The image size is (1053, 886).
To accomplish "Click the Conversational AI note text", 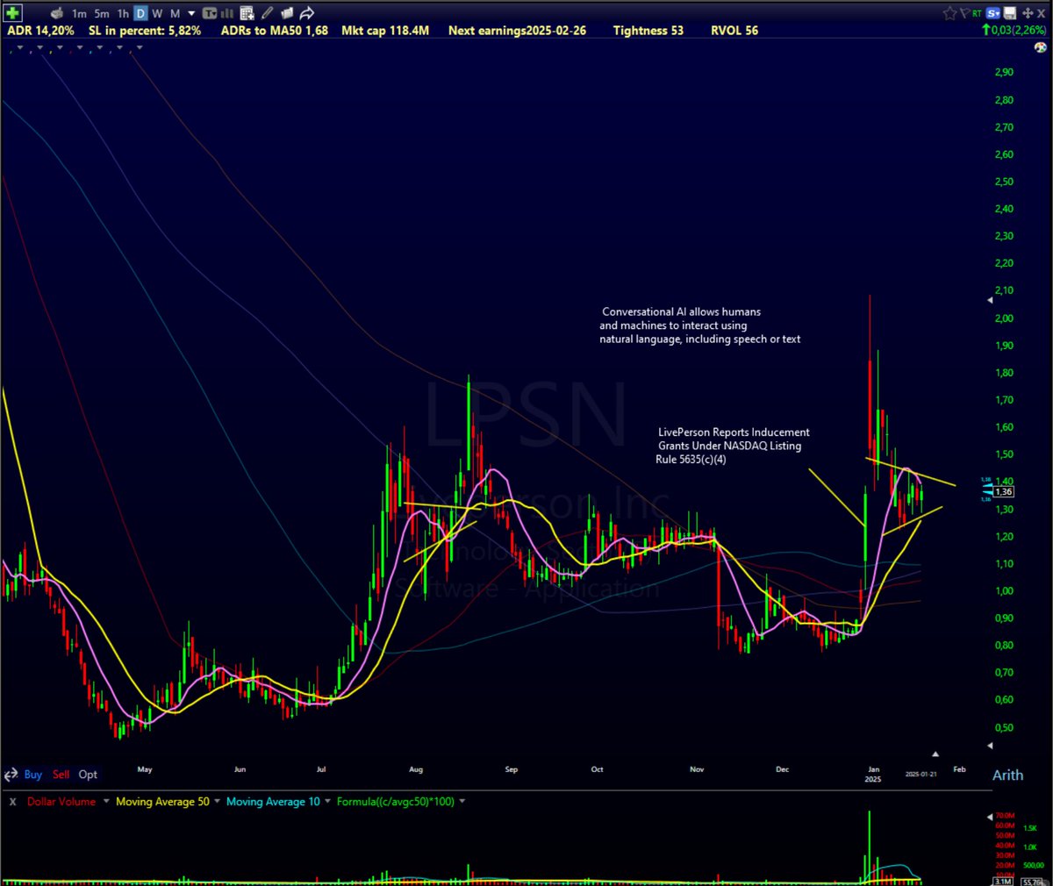I will pos(700,325).
